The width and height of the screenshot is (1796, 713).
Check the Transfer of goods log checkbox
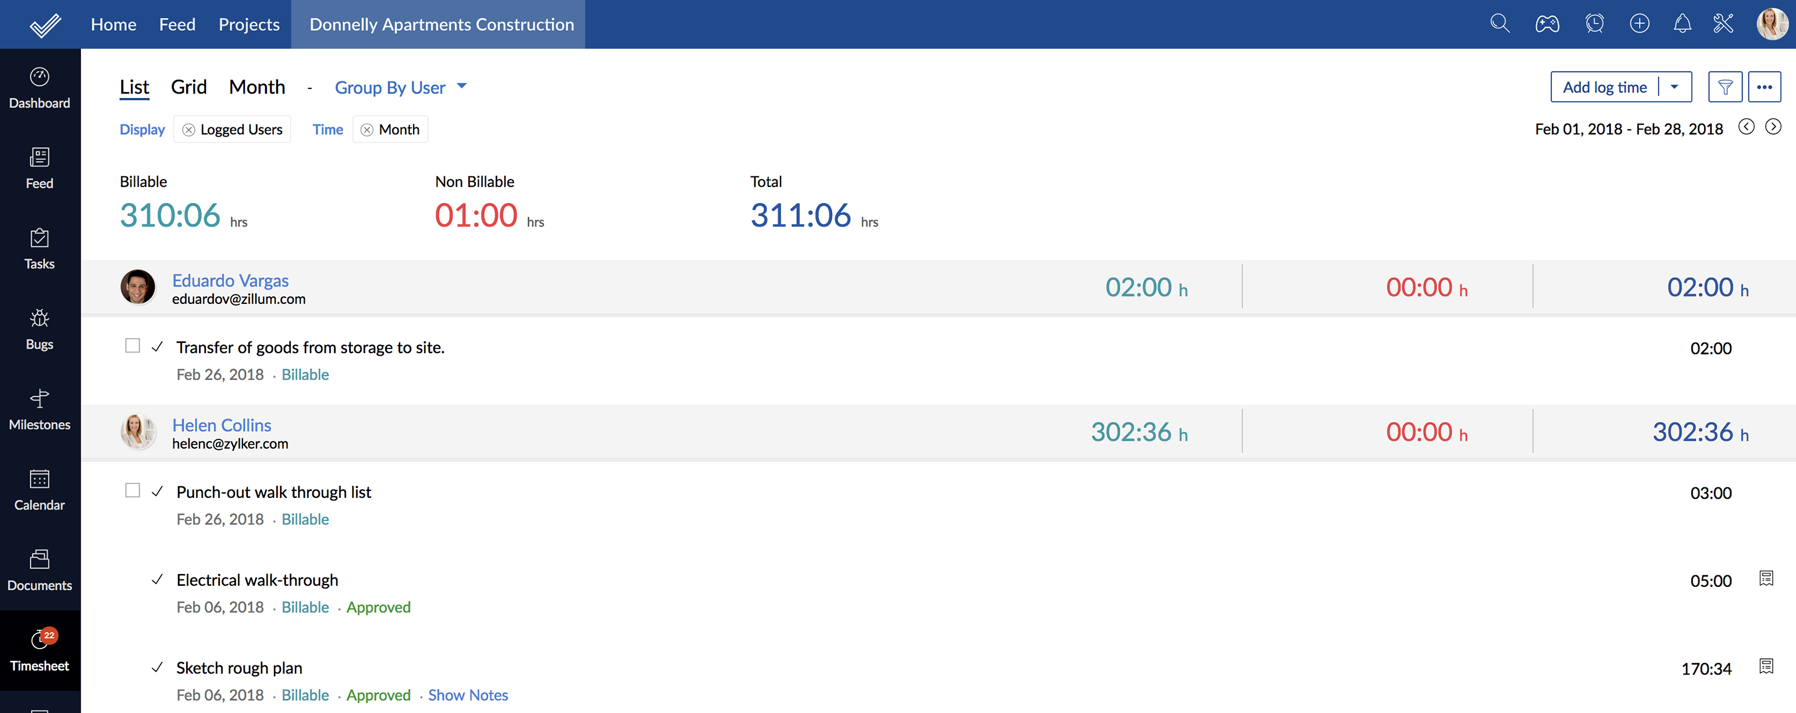[133, 346]
